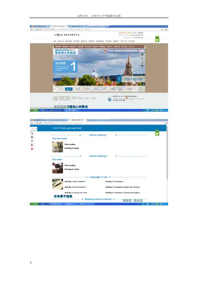Select the Unit 7 tab on course banner
The height and width of the screenshot is (281, 198).
(x=121, y=89)
